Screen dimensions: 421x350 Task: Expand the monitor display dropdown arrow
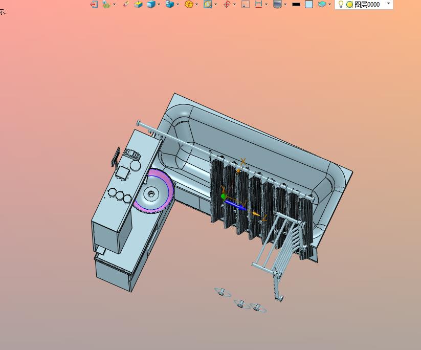[x=285, y=4]
